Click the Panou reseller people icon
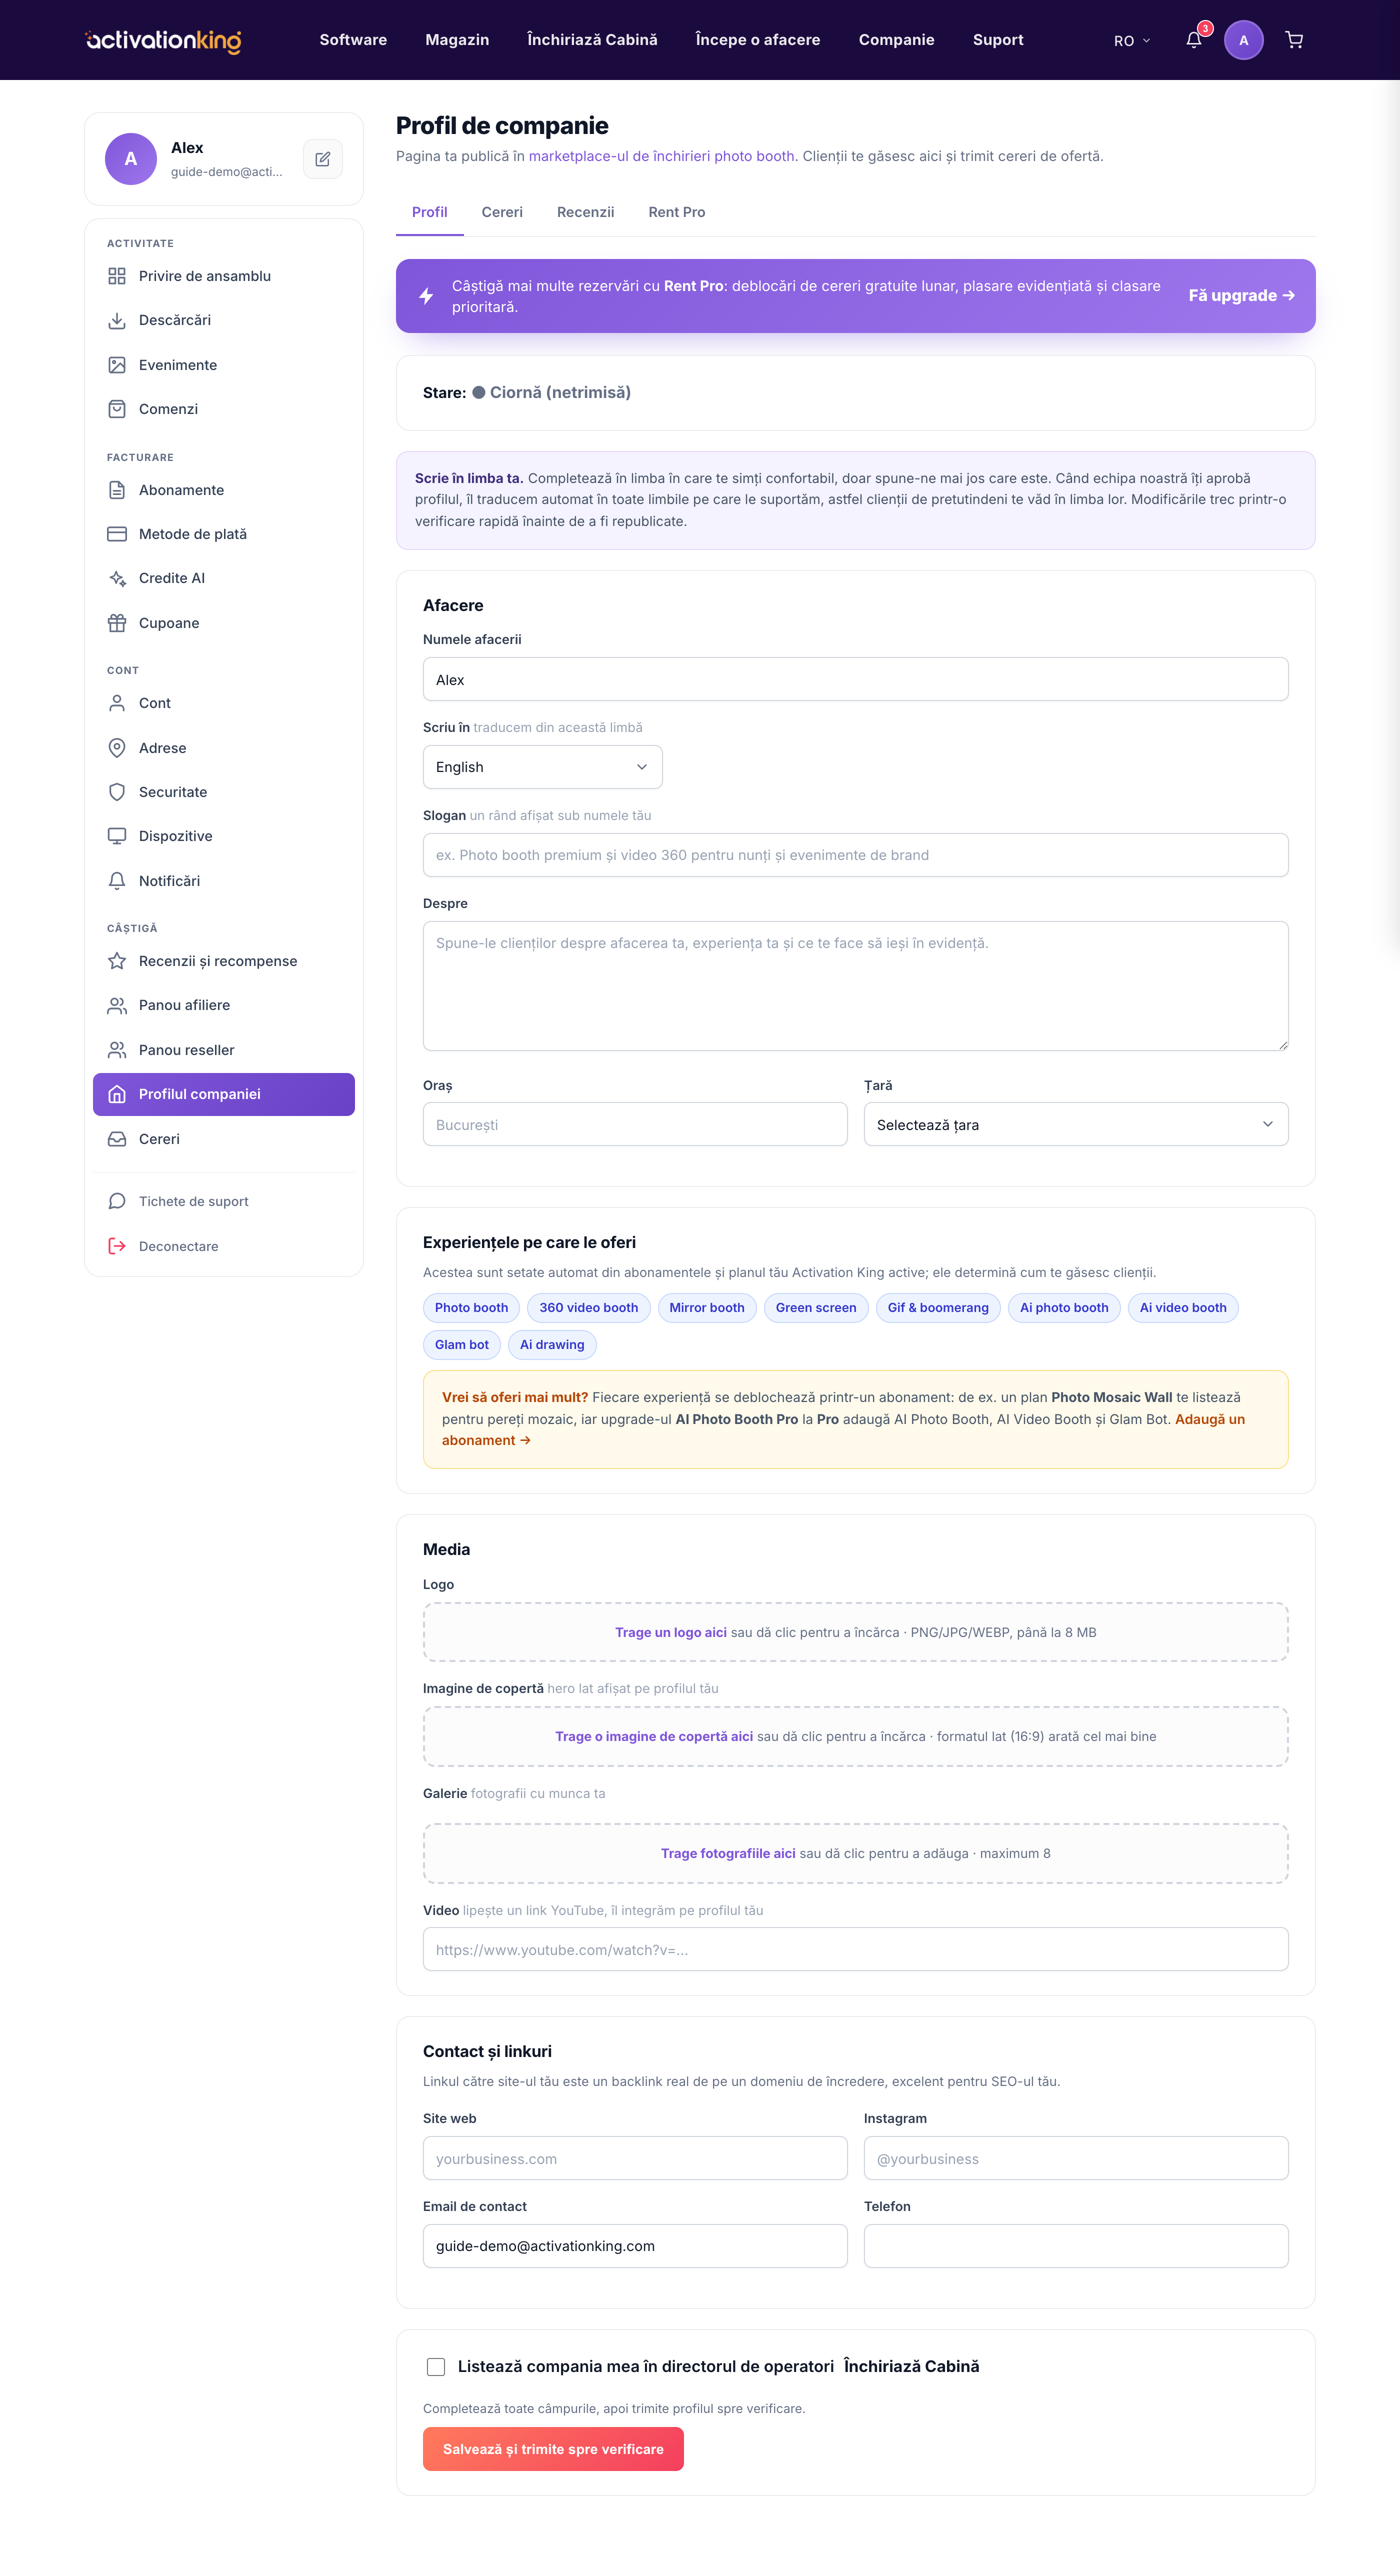The image size is (1400, 2576). click(117, 1050)
